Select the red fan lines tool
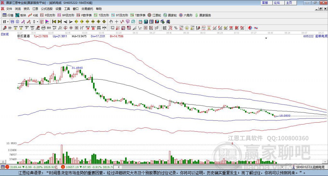Screen dimensions: 328x176 tap(118, 28)
